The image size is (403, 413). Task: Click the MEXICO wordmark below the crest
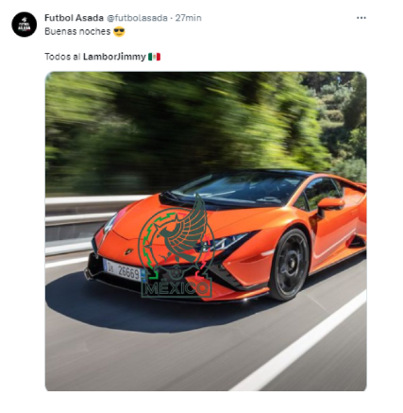pos(176,288)
